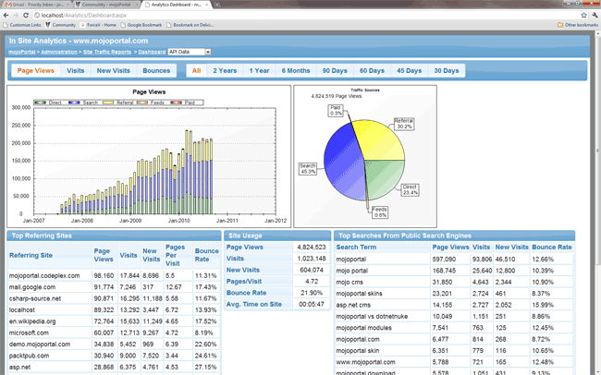Viewport: 601px width, 375px height.
Task: Show the Bounces metric tab
Action: click(156, 70)
